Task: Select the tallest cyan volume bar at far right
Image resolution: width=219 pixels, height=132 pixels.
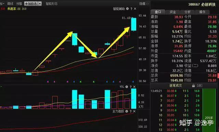Action: tap(134, 98)
